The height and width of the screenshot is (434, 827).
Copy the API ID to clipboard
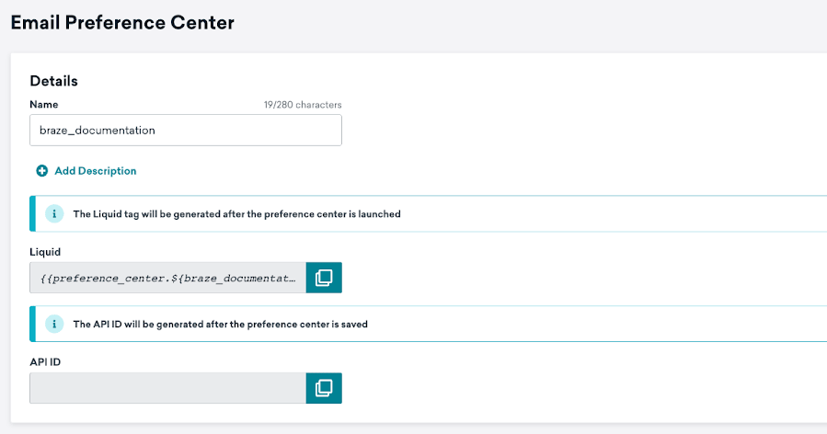point(324,388)
